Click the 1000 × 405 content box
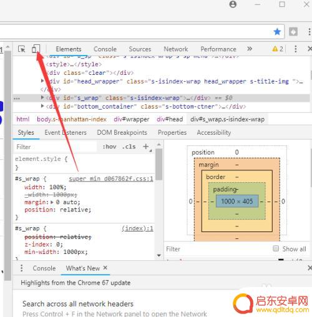 tap(237, 201)
